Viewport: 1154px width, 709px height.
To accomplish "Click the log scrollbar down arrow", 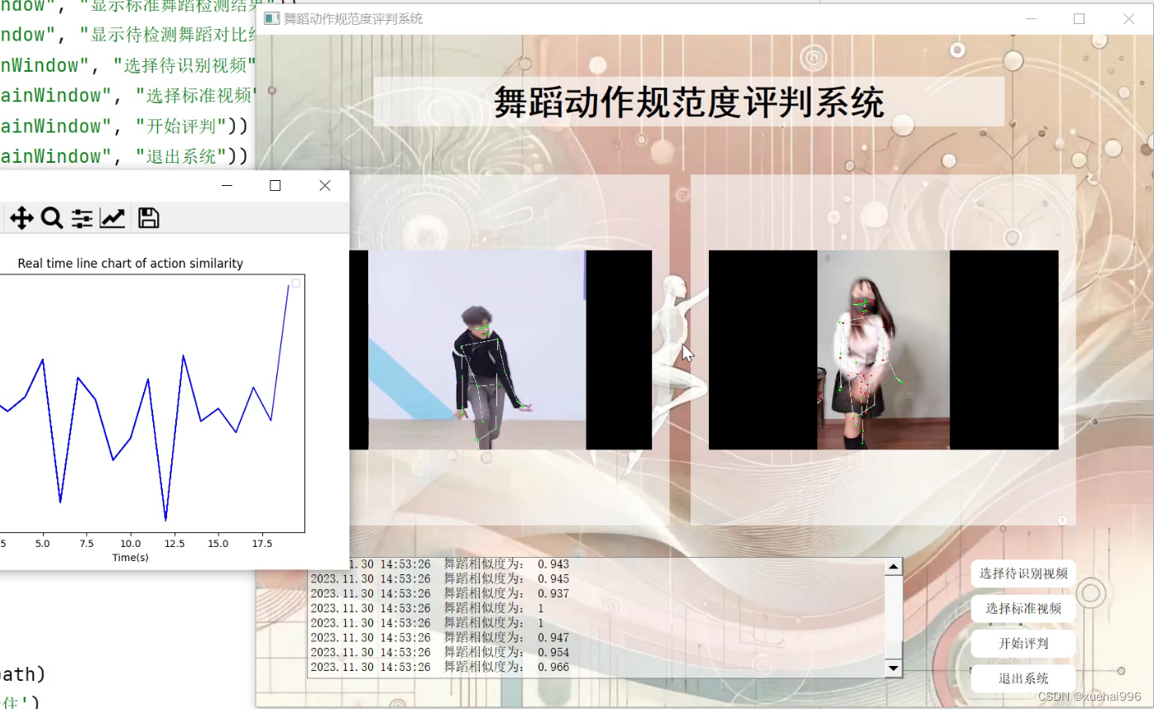I will pyautogui.click(x=893, y=668).
